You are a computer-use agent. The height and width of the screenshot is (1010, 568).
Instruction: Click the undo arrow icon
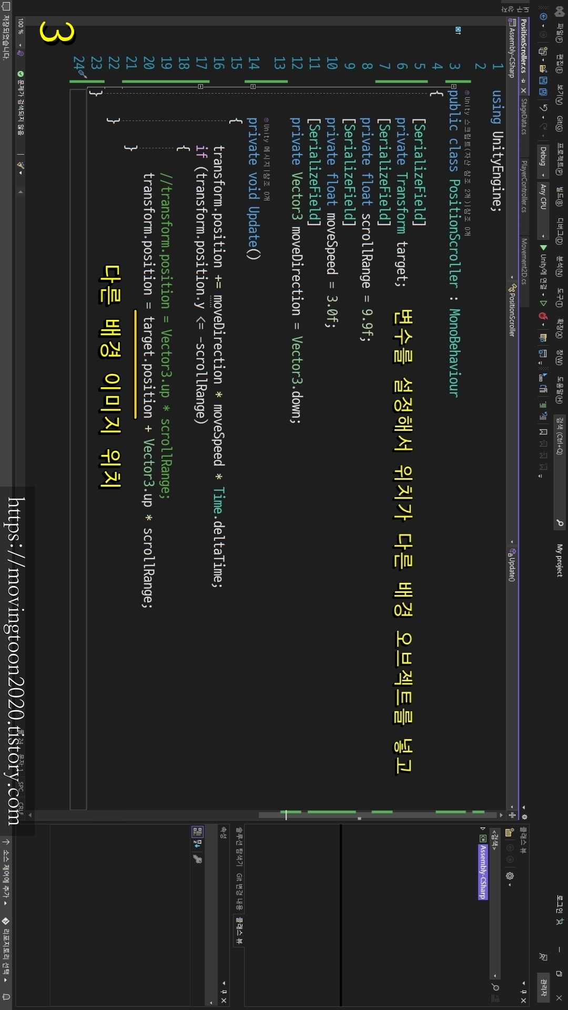543,108
